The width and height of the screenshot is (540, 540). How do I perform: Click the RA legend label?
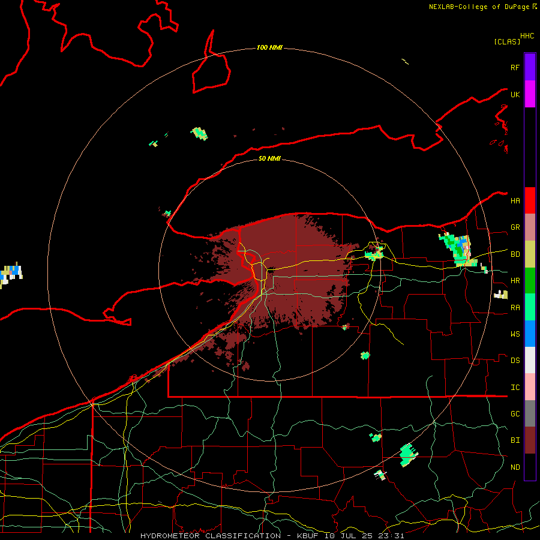(515, 307)
